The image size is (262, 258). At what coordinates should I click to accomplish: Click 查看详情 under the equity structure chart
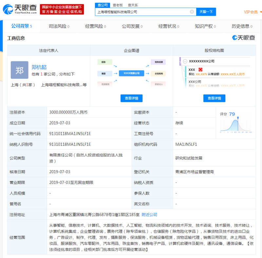[214, 98]
